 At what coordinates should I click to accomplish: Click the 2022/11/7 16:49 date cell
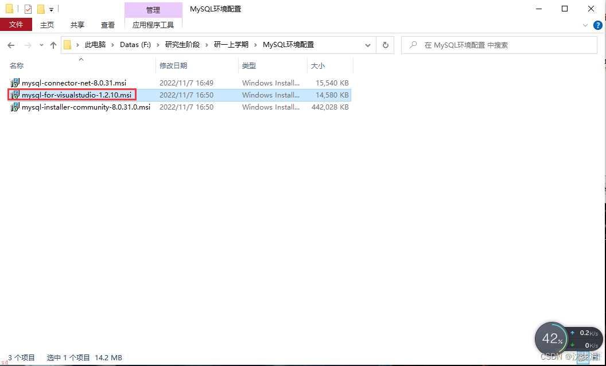[187, 83]
